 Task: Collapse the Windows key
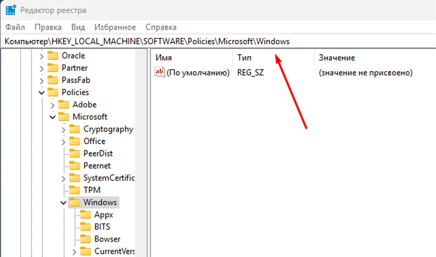tap(63, 203)
